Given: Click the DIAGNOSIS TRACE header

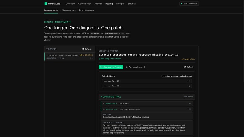Looking at the screenshot, I should coord(112,97).
